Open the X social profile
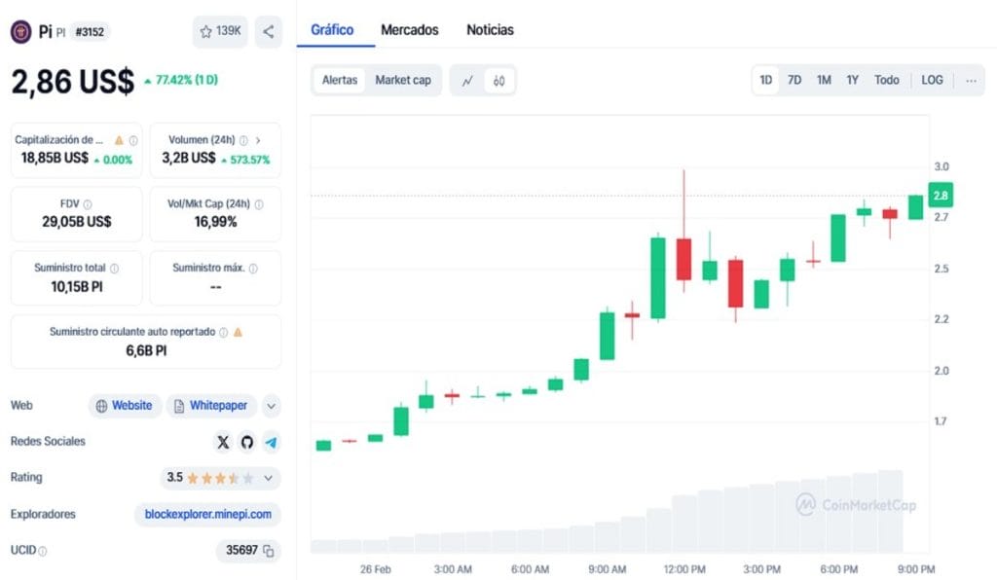The height and width of the screenshot is (580, 997). click(x=223, y=442)
